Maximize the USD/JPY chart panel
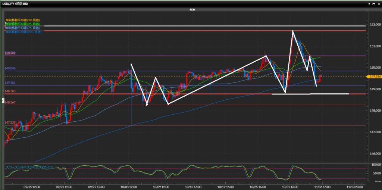This screenshot has width=382, height=190. (373, 3)
